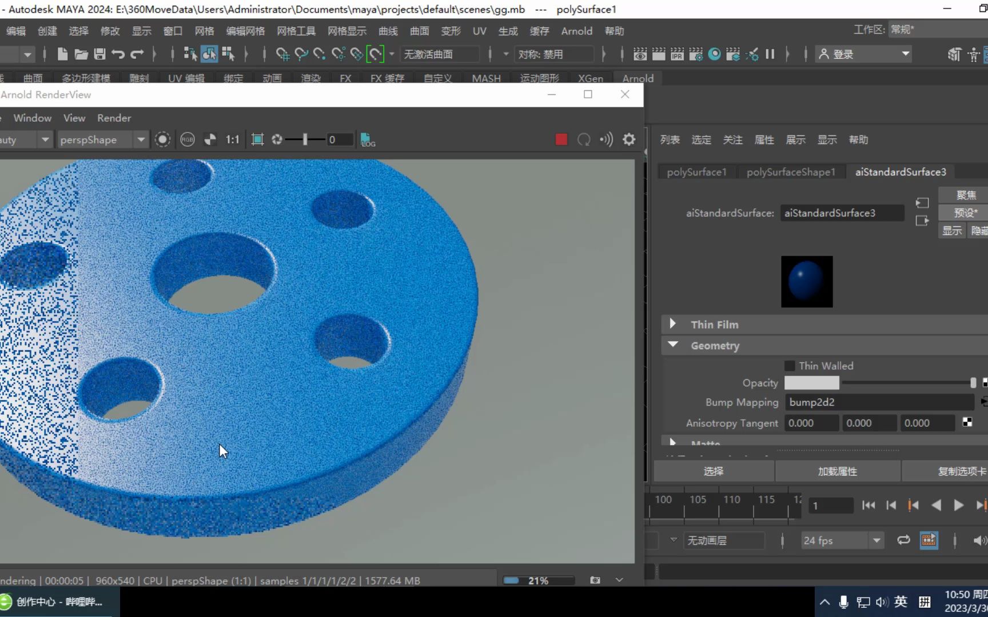
Task: Click the Opacity slider track
Action: (909, 383)
